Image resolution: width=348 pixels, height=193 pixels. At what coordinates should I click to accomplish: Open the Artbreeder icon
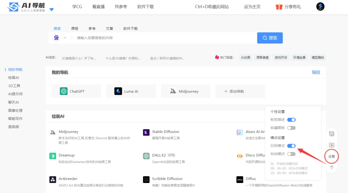click(53, 179)
